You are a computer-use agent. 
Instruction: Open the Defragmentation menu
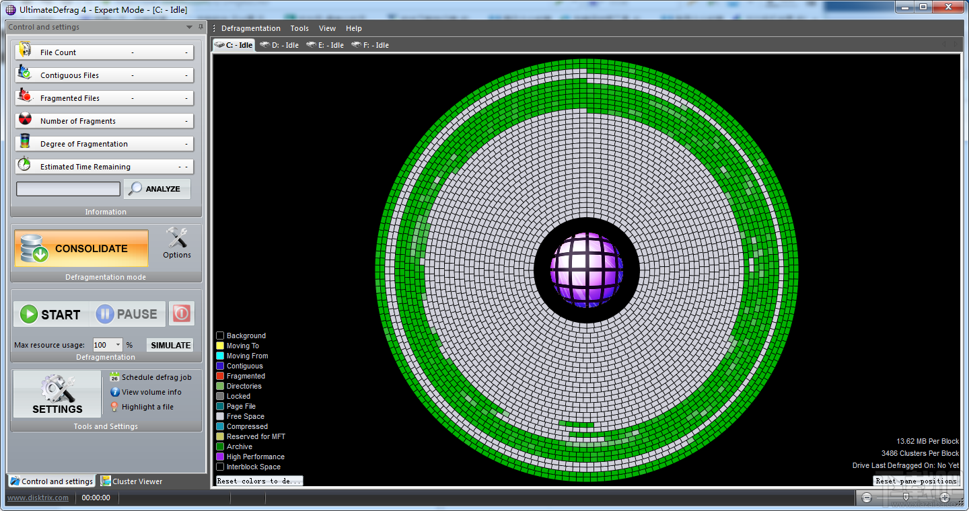(x=250, y=28)
